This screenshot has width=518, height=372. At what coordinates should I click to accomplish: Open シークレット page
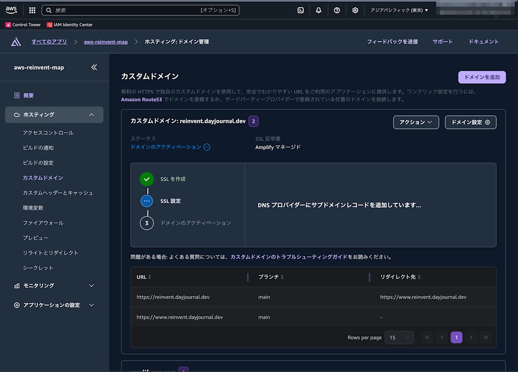38,268
